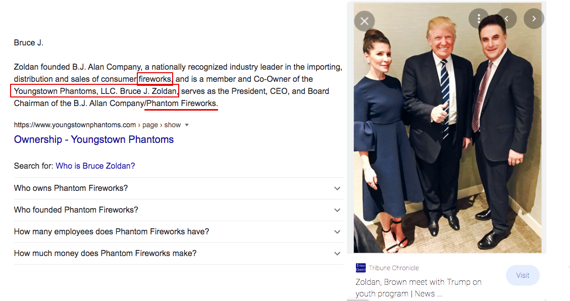This screenshot has height=301, width=570.
Task: Open 'Ownership - Youngstown Phantoms' result link
Action: [x=94, y=139]
